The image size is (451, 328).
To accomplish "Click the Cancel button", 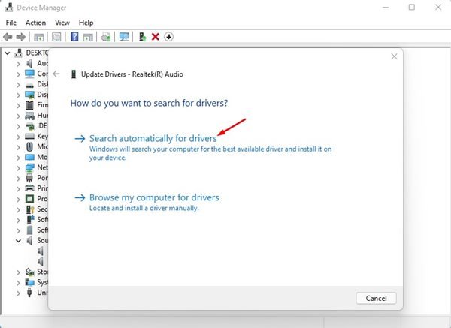I will 376,299.
